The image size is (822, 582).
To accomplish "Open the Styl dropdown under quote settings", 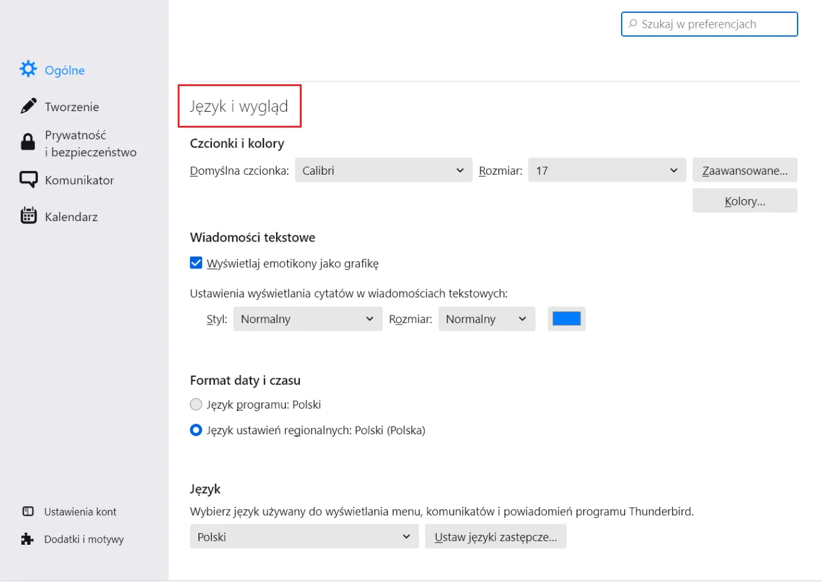I will tap(307, 319).
